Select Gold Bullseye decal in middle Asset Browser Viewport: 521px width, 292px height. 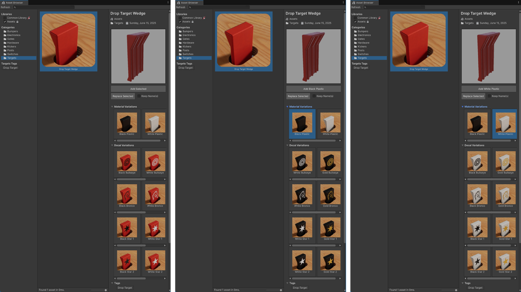pos(330,162)
